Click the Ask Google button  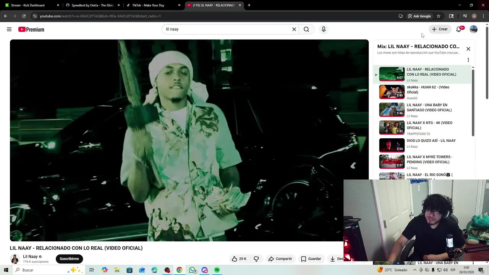point(419,16)
